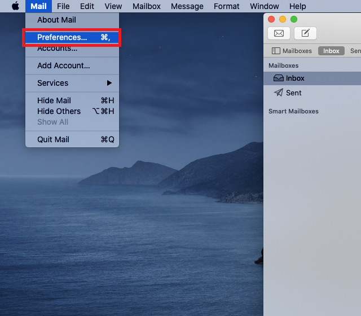361x316 pixels.
Task: Click the Mailboxes section header
Action: point(283,65)
